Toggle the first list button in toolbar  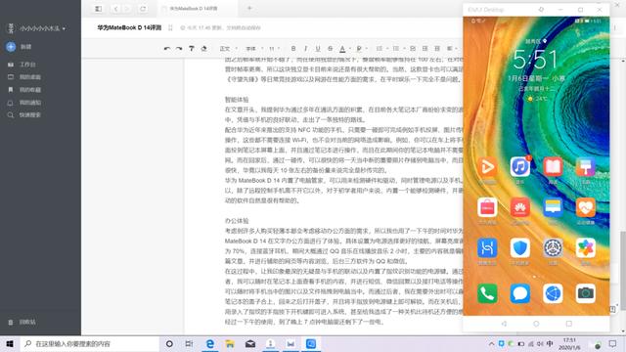[x=380, y=48]
